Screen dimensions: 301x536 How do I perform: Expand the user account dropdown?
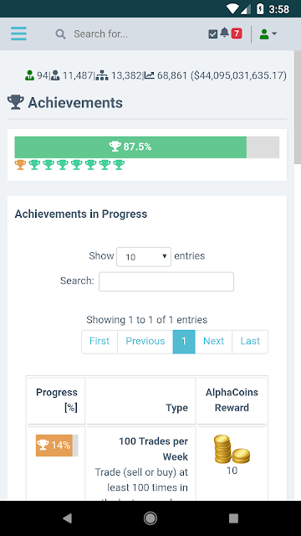268,33
